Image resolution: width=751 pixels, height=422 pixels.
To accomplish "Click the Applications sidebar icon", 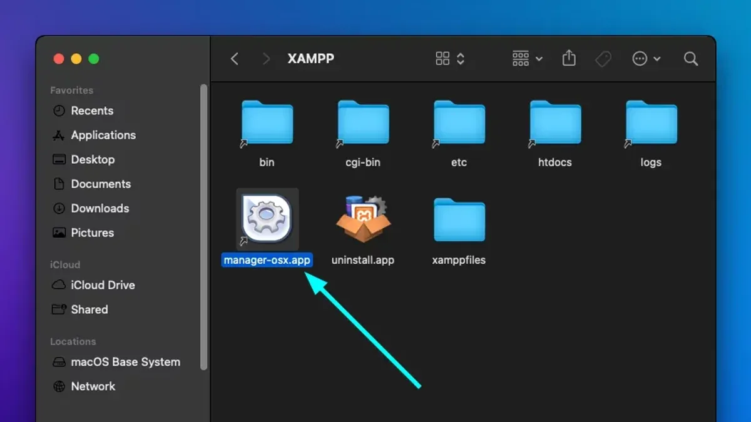I will 59,135.
